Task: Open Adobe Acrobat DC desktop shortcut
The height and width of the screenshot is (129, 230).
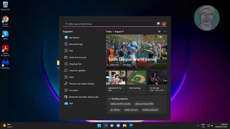Action: [x=5, y=51]
